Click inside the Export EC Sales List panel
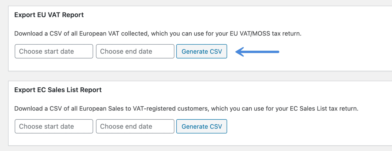 314,112
